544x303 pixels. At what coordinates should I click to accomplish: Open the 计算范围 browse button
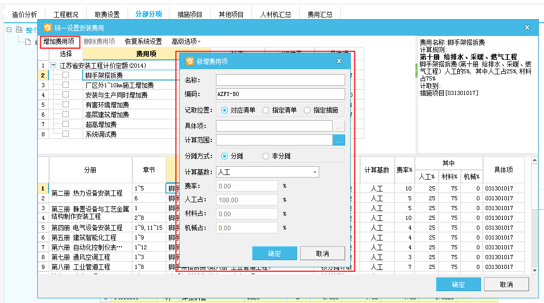pyautogui.click(x=339, y=140)
